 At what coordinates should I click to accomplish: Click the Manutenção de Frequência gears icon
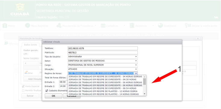point(59,26)
